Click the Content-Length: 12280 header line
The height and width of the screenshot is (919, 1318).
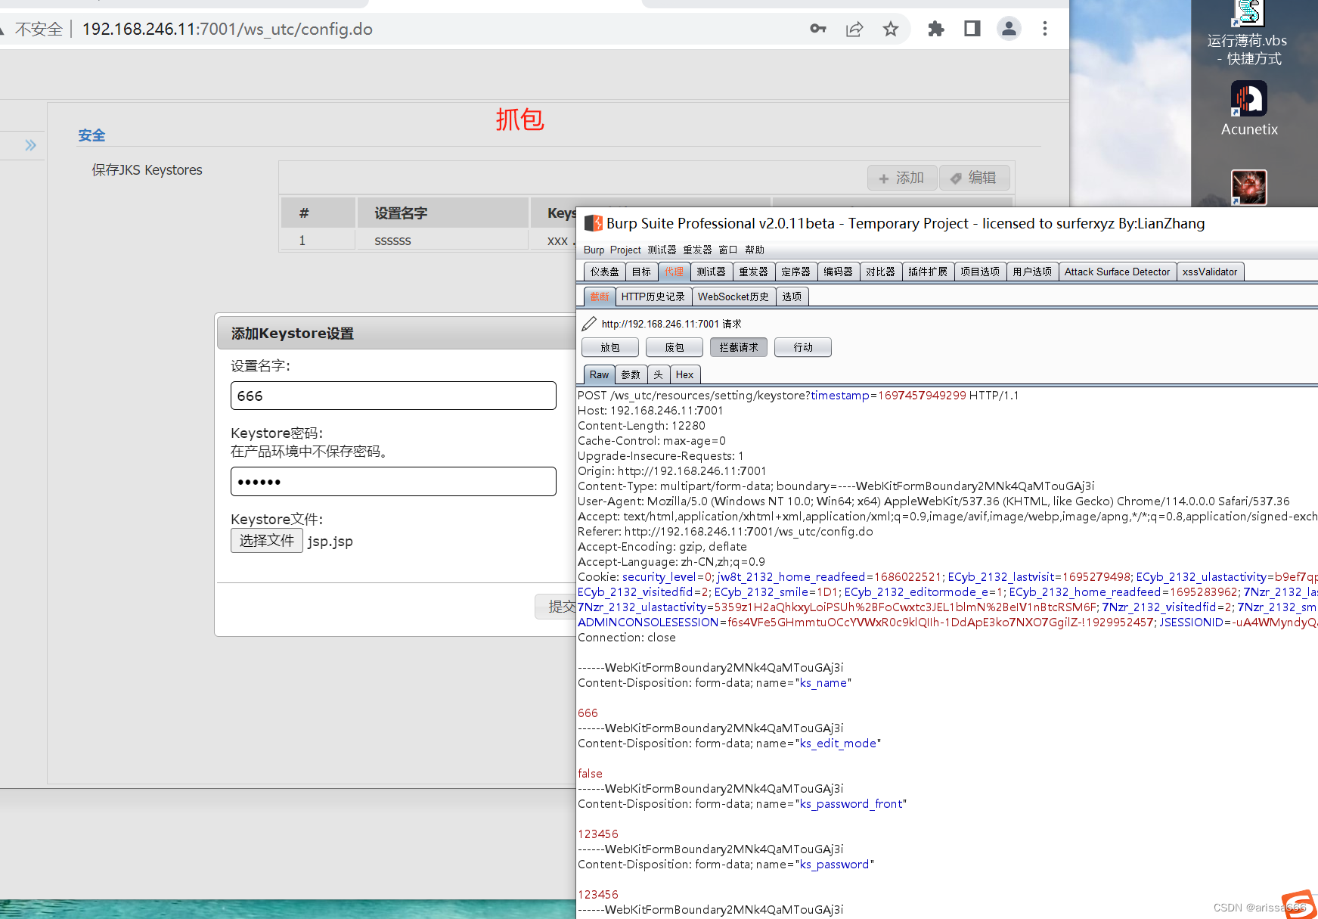641,426
